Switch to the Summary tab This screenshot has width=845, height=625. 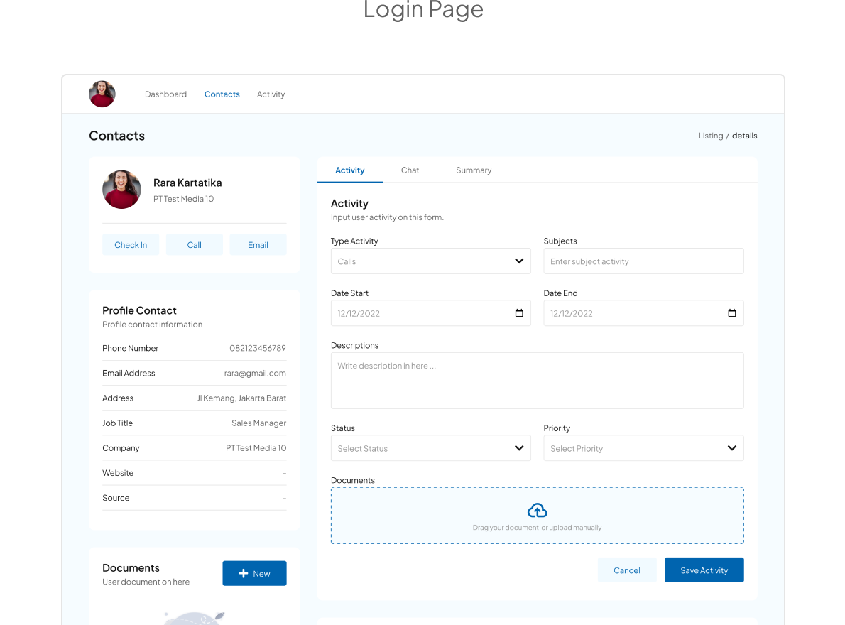click(474, 170)
